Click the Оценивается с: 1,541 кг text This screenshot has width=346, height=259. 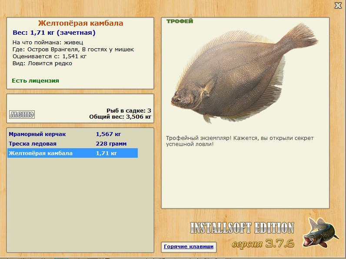(x=50, y=56)
